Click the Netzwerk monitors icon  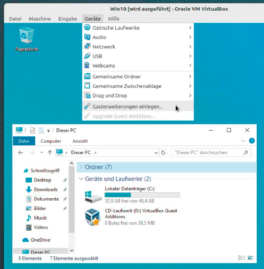point(87,46)
